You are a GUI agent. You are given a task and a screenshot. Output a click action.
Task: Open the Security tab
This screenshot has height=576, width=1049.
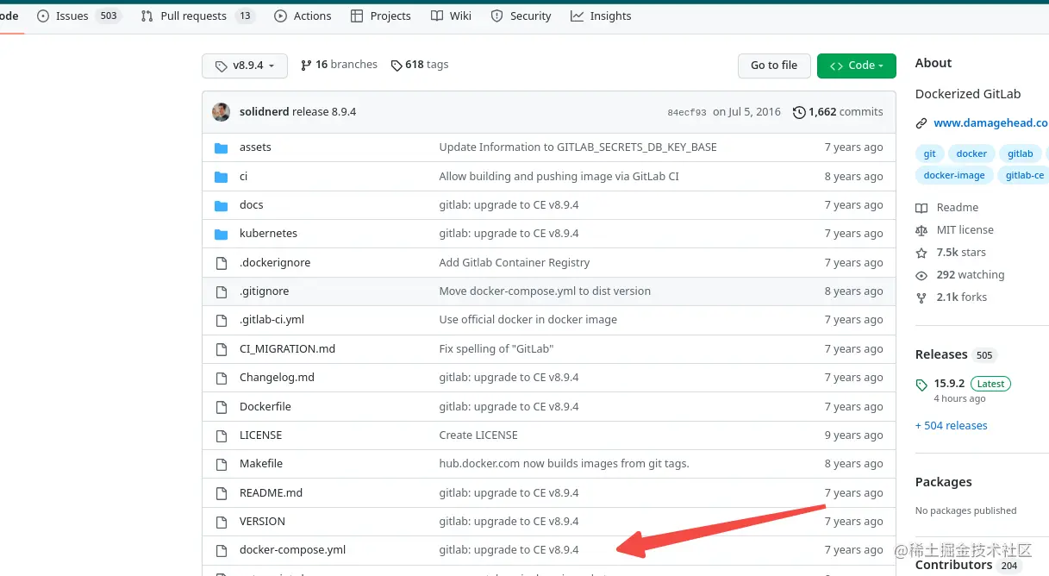point(521,16)
